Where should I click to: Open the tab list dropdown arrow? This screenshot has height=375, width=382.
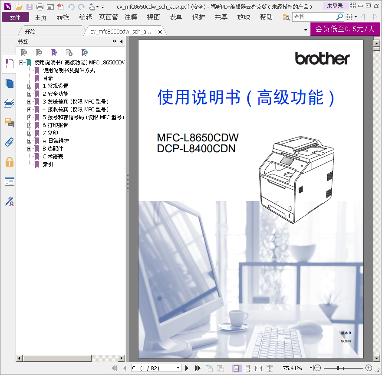306,30
